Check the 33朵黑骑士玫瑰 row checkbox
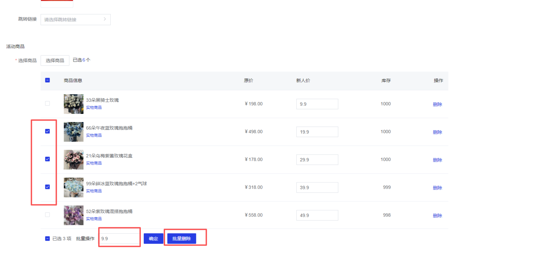 click(x=48, y=103)
